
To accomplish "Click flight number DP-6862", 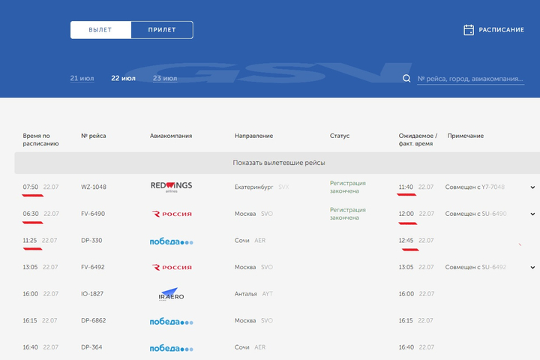I will tap(93, 320).
